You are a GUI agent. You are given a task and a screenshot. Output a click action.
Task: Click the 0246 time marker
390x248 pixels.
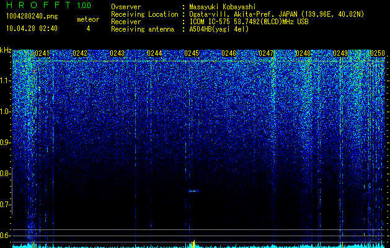(229, 53)
